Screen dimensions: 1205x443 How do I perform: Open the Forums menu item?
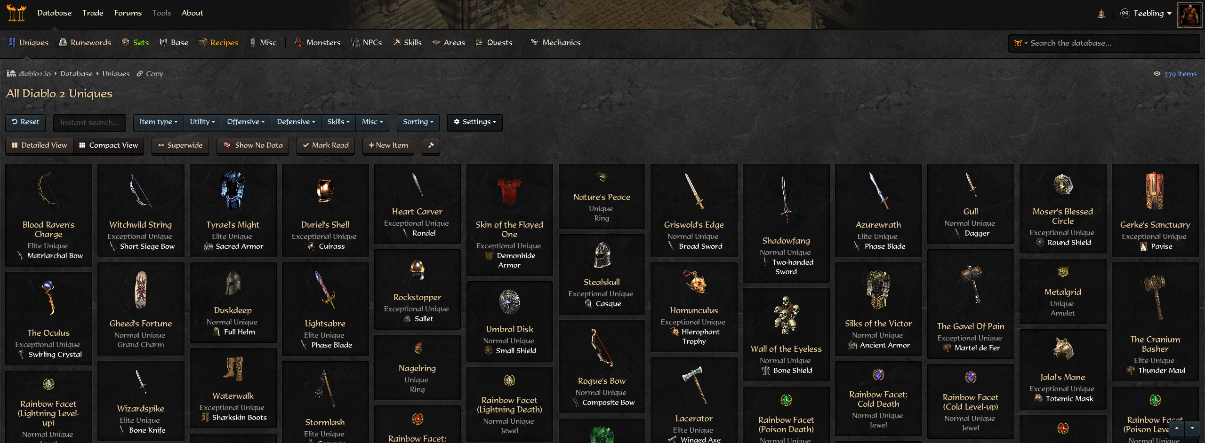click(128, 13)
